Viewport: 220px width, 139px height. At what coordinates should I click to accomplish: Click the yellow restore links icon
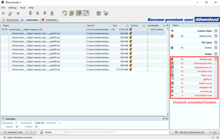tap(31, 132)
